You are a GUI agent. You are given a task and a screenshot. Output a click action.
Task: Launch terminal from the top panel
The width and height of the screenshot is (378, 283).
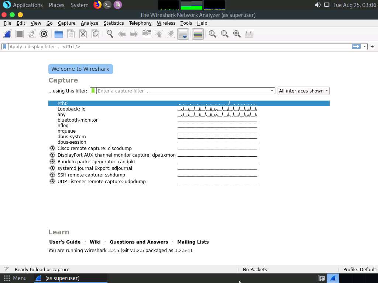pos(107,5)
